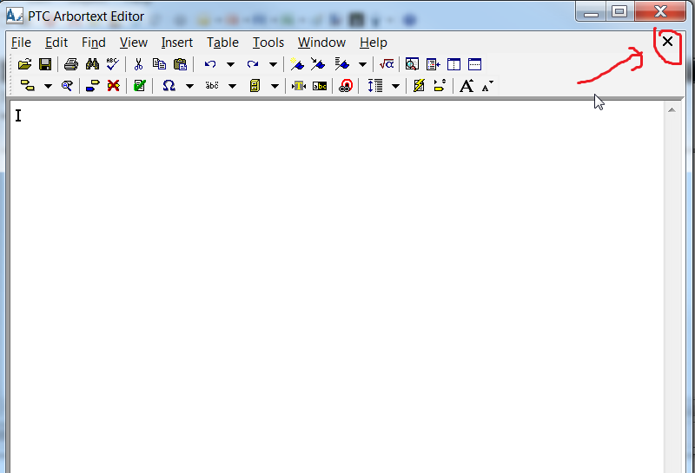Click the yellow tag with small arrows icon
Viewport: 695px width, 473px height.
tap(440, 85)
